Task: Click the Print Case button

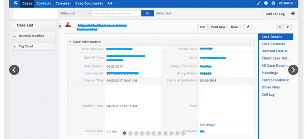Action: click(x=218, y=27)
